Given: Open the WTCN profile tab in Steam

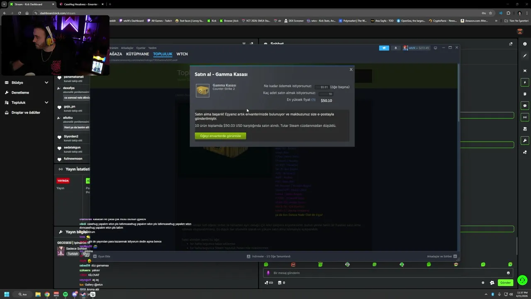Looking at the screenshot, I should [x=182, y=54].
